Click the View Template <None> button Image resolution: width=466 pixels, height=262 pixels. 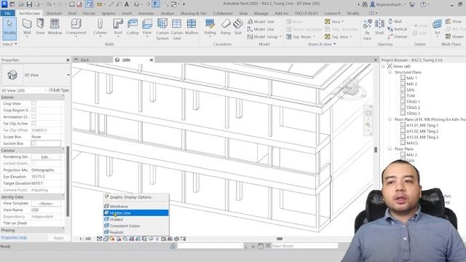pyautogui.click(x=46, y=204)
